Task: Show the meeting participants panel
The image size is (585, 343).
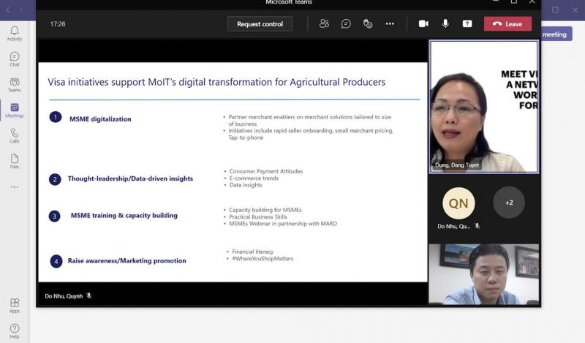Action: (x=324, y=24)
